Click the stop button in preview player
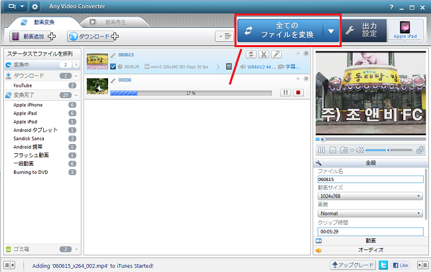 tap(333, 150)
